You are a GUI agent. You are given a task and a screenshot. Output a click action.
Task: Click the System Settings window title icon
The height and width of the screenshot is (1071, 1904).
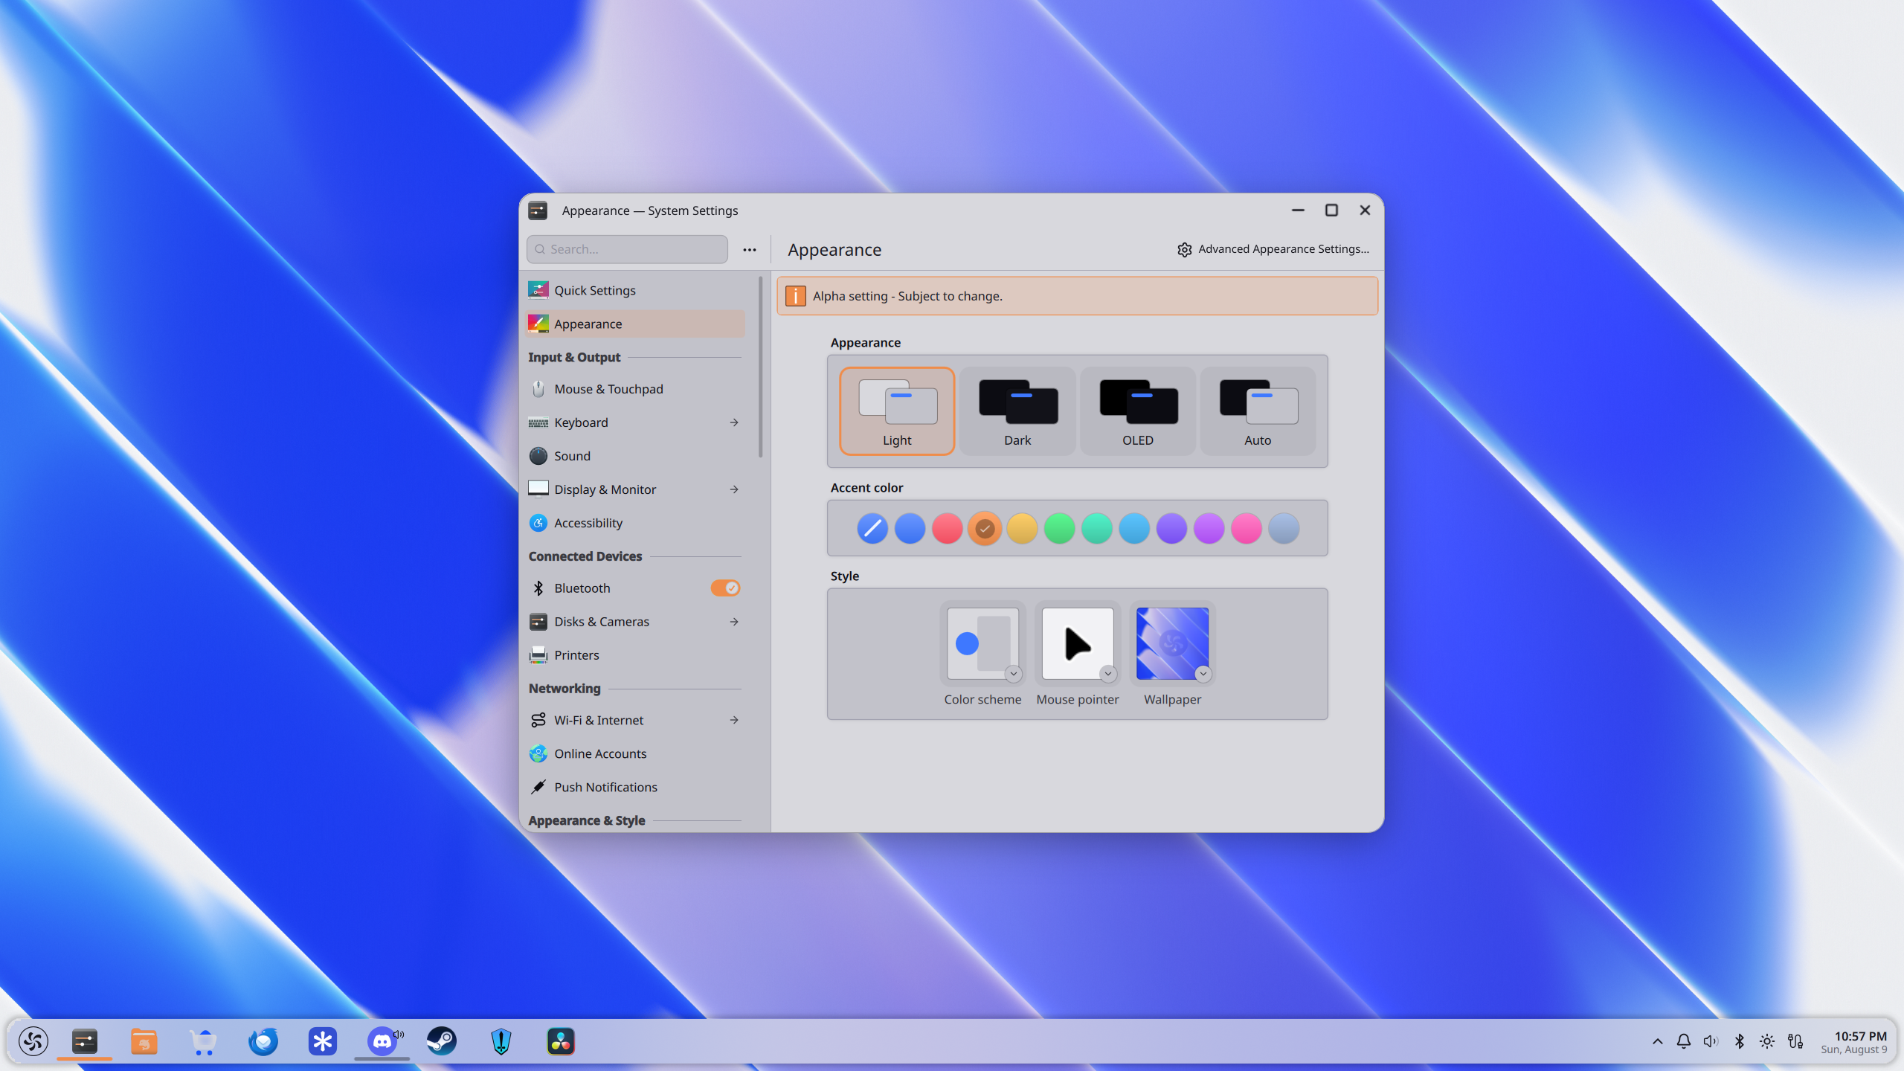click(x=538, y=210)
